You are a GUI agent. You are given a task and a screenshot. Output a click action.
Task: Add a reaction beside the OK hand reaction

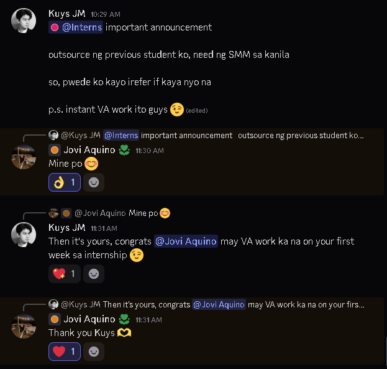(x=94, y=182)
